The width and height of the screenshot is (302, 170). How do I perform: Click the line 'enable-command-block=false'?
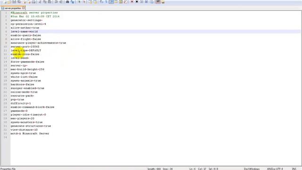[x=33, y=107]
